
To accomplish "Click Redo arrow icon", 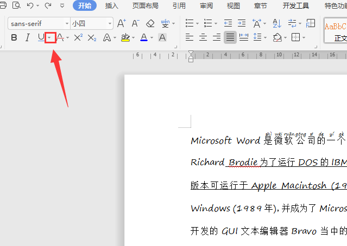I will [48, 5].
